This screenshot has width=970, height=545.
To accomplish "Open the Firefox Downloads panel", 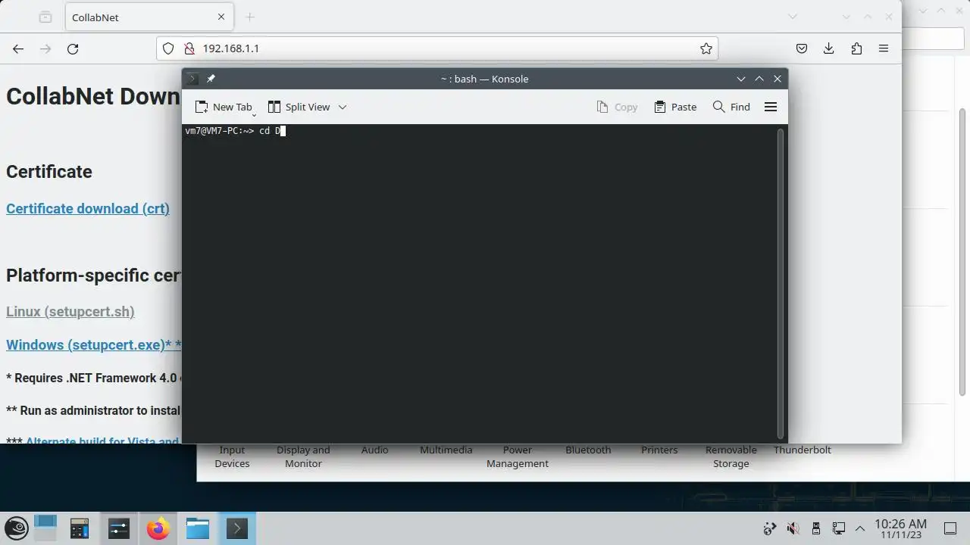I will click(x=829, y=48).
